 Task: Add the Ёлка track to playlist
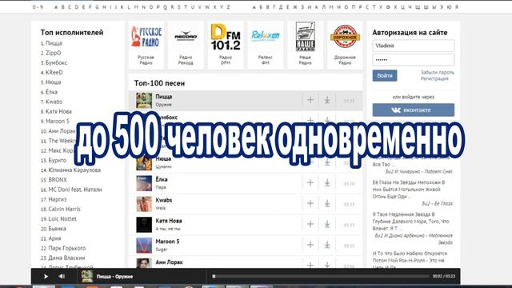[x=310, y=183]
